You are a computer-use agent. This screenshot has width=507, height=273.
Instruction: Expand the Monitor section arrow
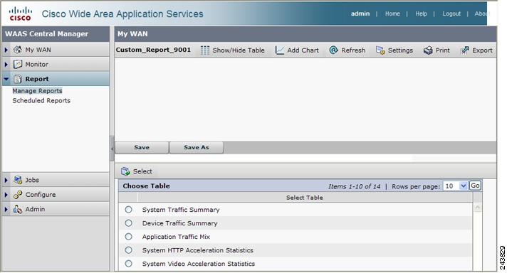(x=6, y=65)
